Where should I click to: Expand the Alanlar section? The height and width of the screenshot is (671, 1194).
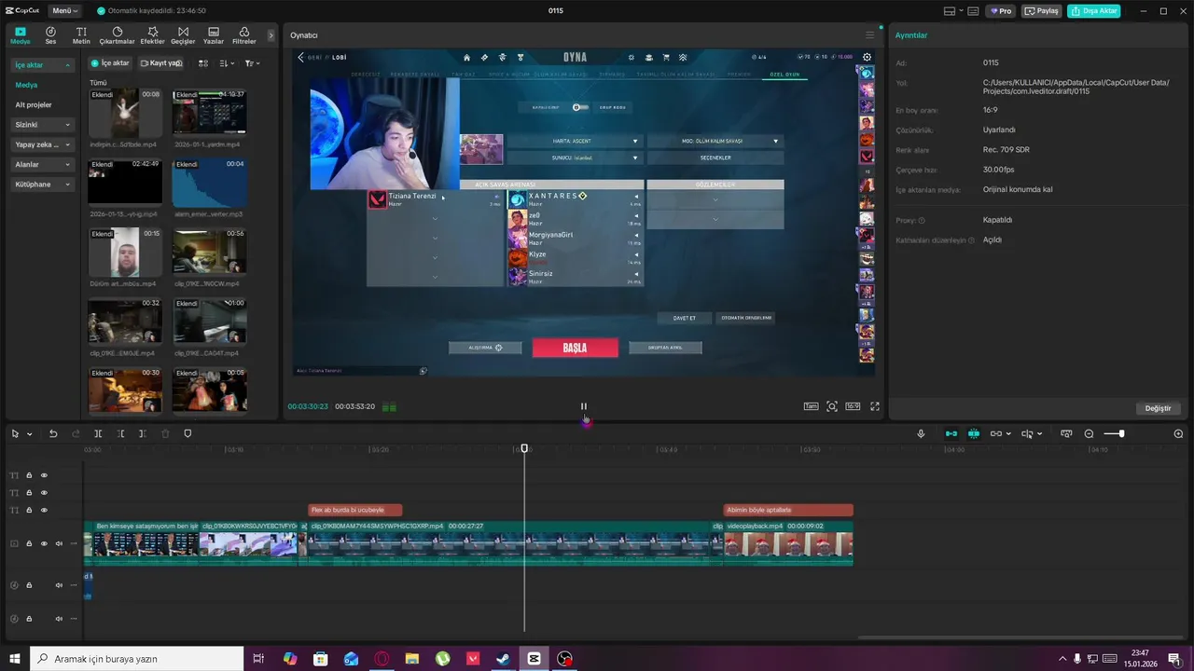pos(43,165)
